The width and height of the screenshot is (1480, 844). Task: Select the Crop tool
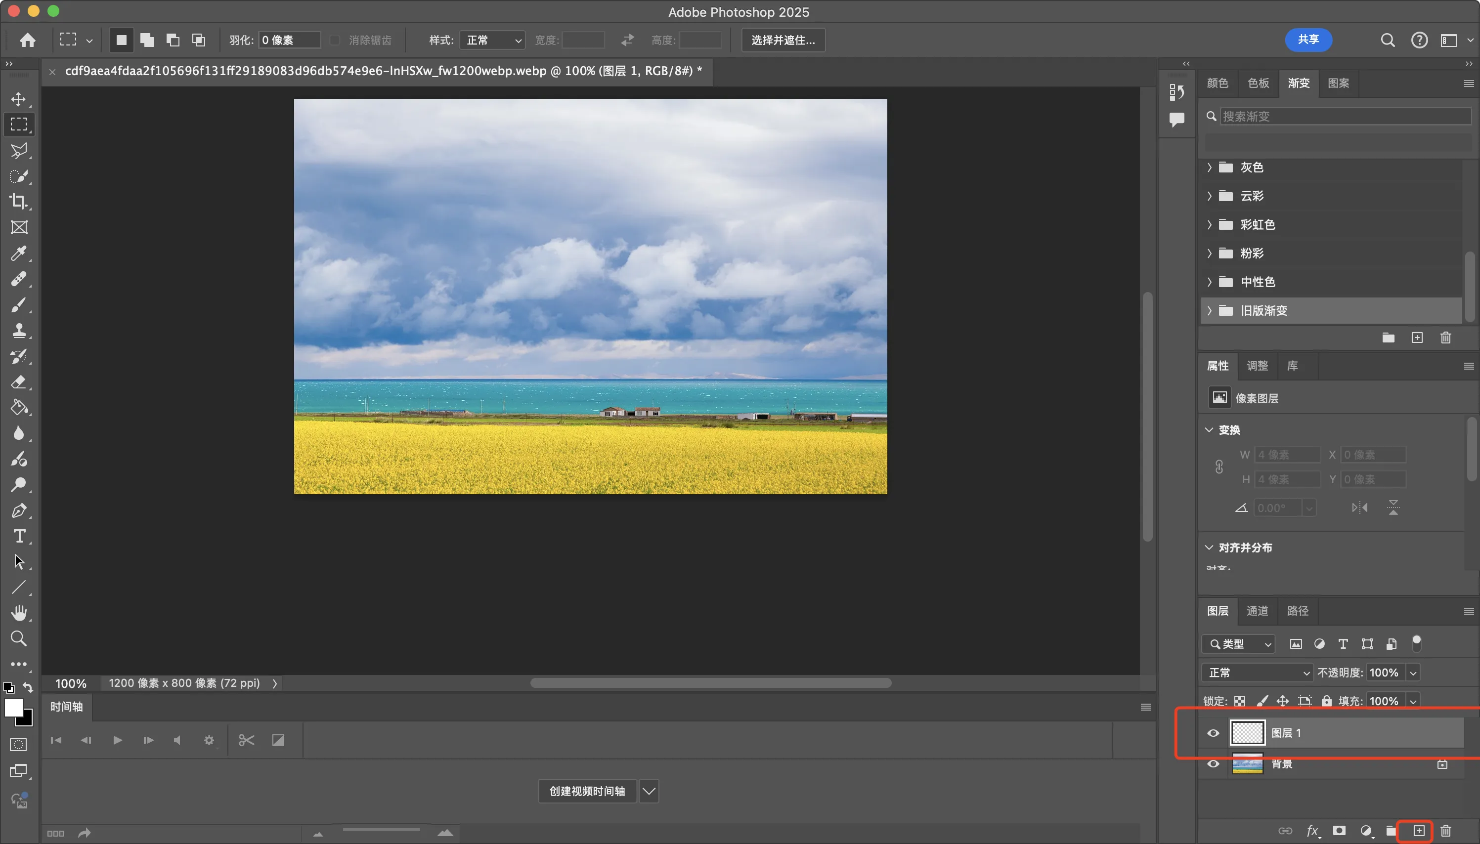19,202
